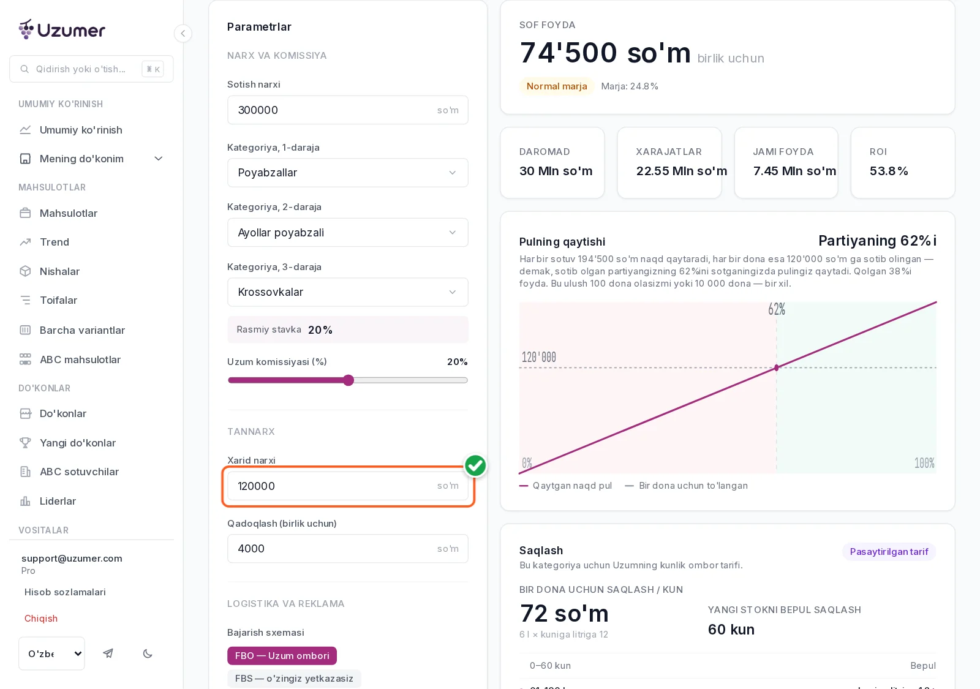Expand Mening do'konim submenu chevron
Viewport: 980px width, 689px height.
click(159, 159)
